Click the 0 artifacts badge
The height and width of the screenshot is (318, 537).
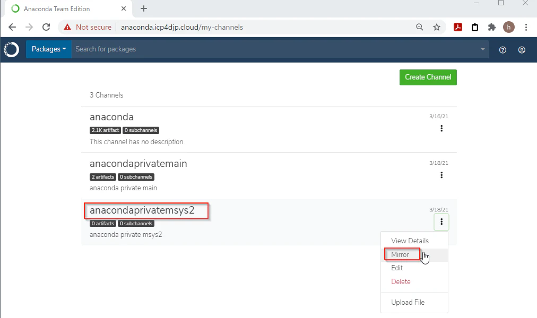point(103,223)
